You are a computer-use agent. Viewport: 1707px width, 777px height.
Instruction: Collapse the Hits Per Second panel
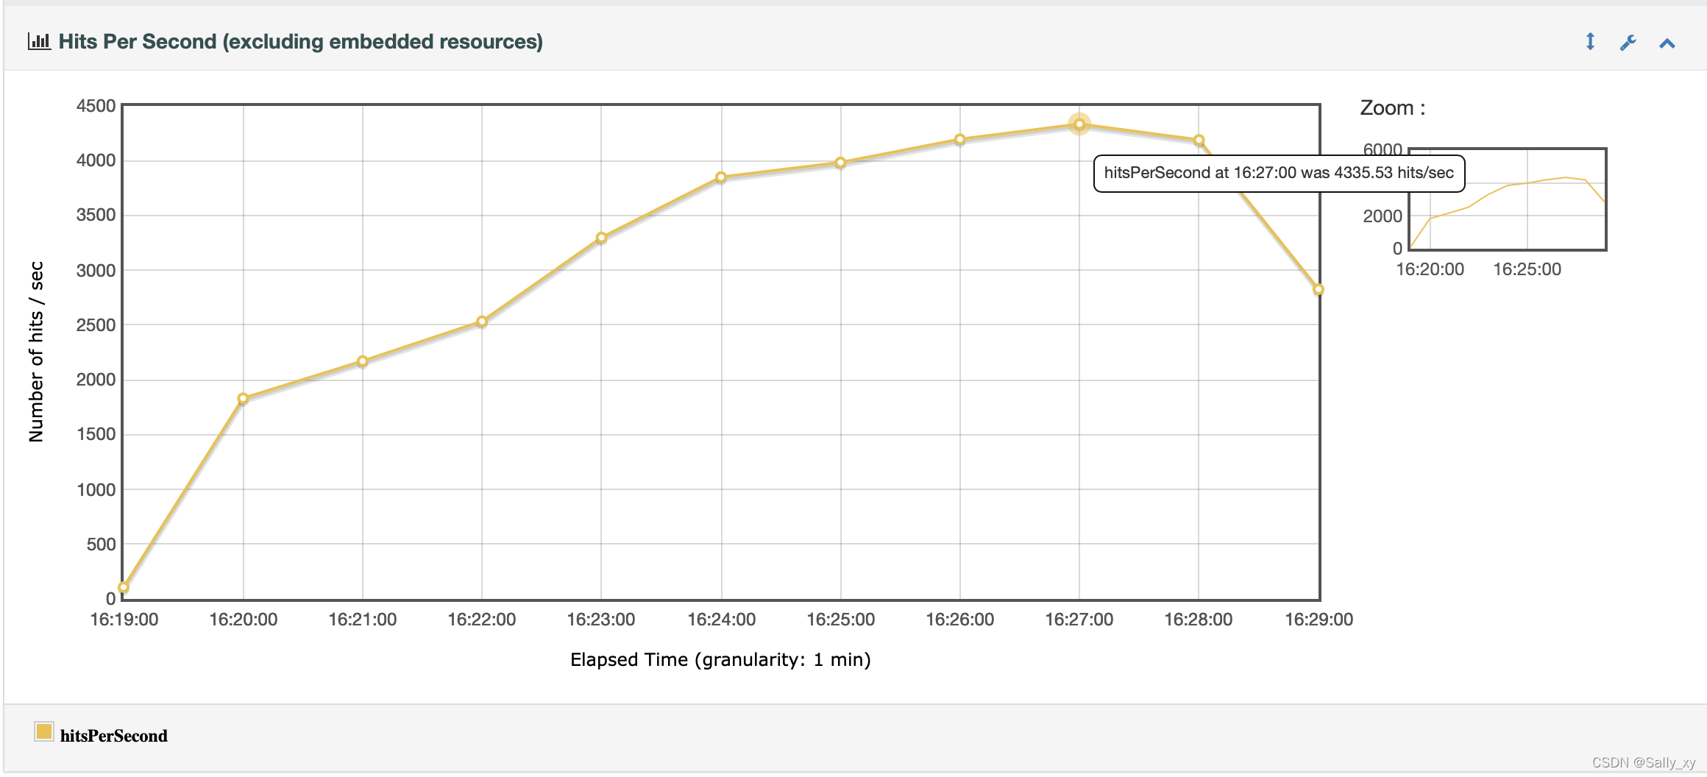coord(1667,43)
